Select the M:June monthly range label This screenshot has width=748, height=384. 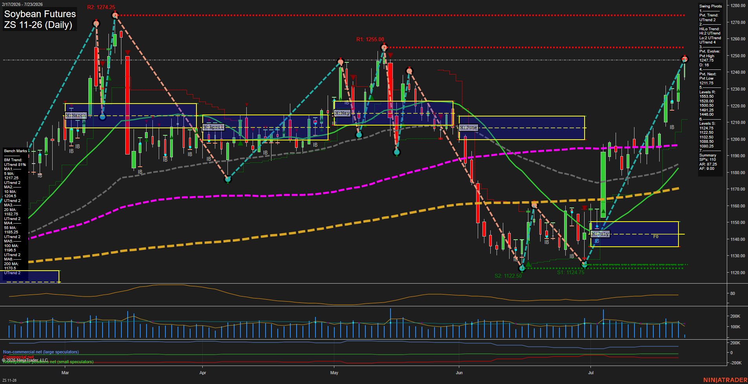coord(468,127)
